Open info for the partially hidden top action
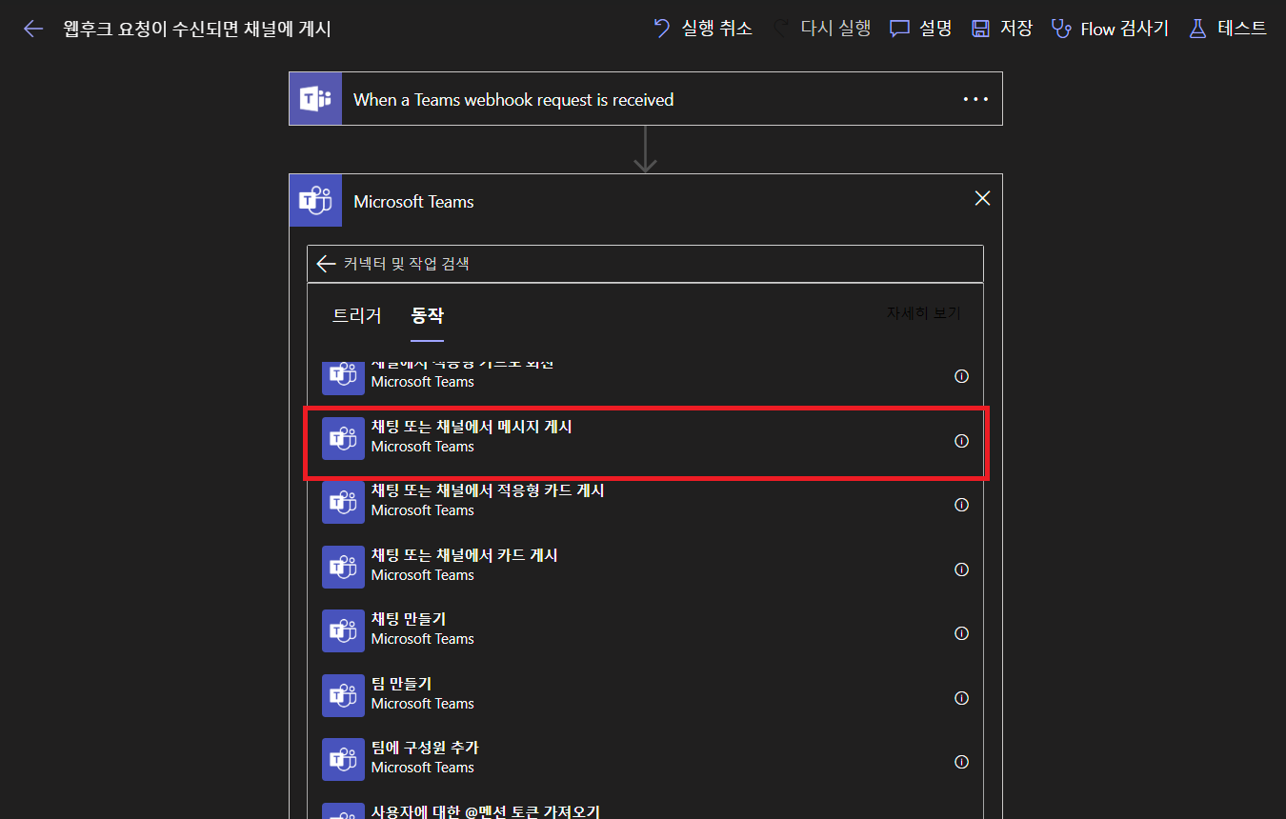 pyautogui.click(x=961, y=376)
